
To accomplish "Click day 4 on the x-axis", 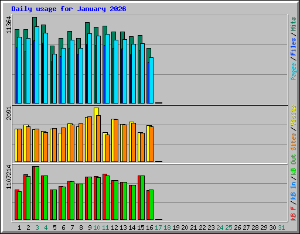I will tap(46, 228).
